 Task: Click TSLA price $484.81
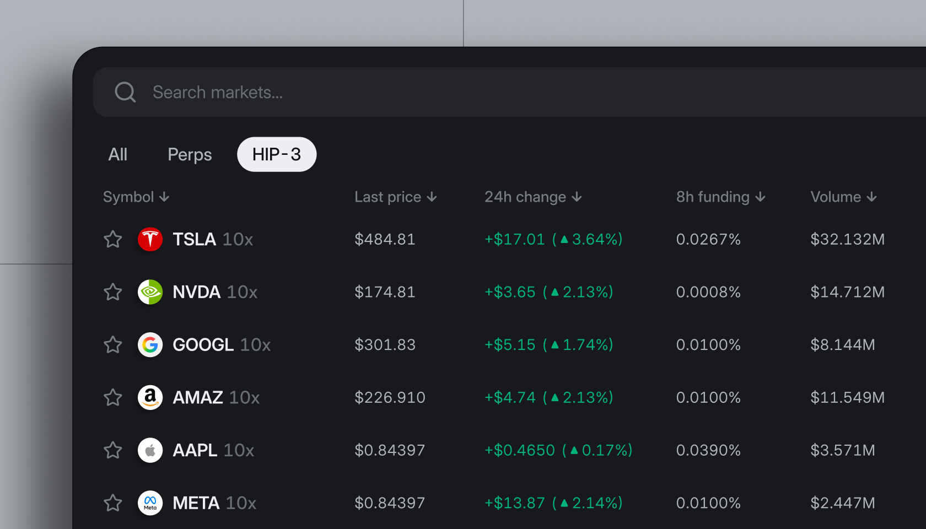click(385, 239)
